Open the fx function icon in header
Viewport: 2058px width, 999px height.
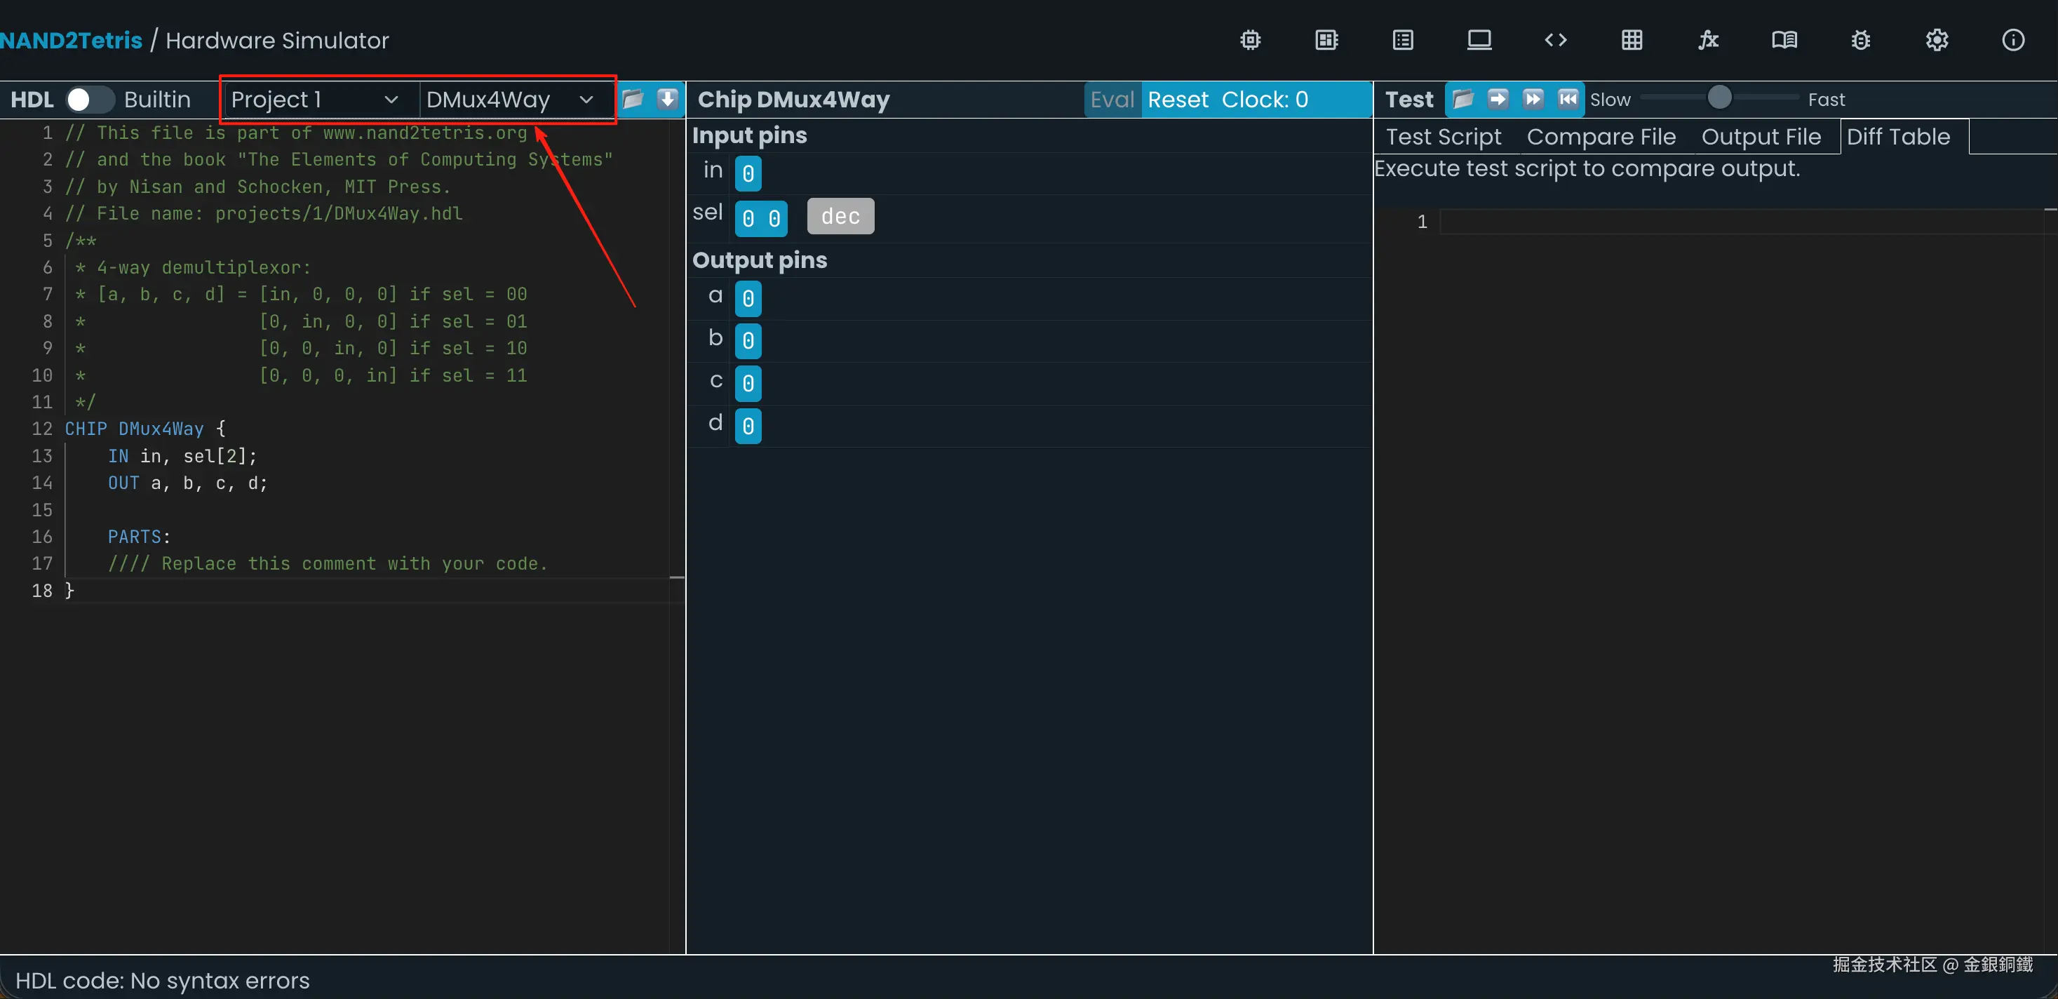(1708, 40)
